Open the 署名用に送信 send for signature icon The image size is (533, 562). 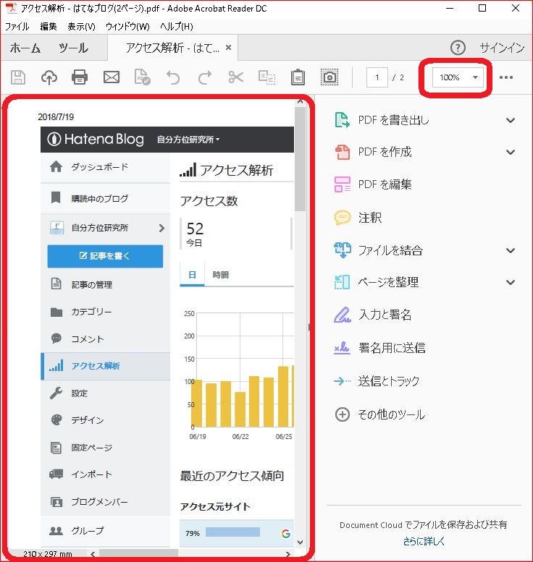click(342, 348)
